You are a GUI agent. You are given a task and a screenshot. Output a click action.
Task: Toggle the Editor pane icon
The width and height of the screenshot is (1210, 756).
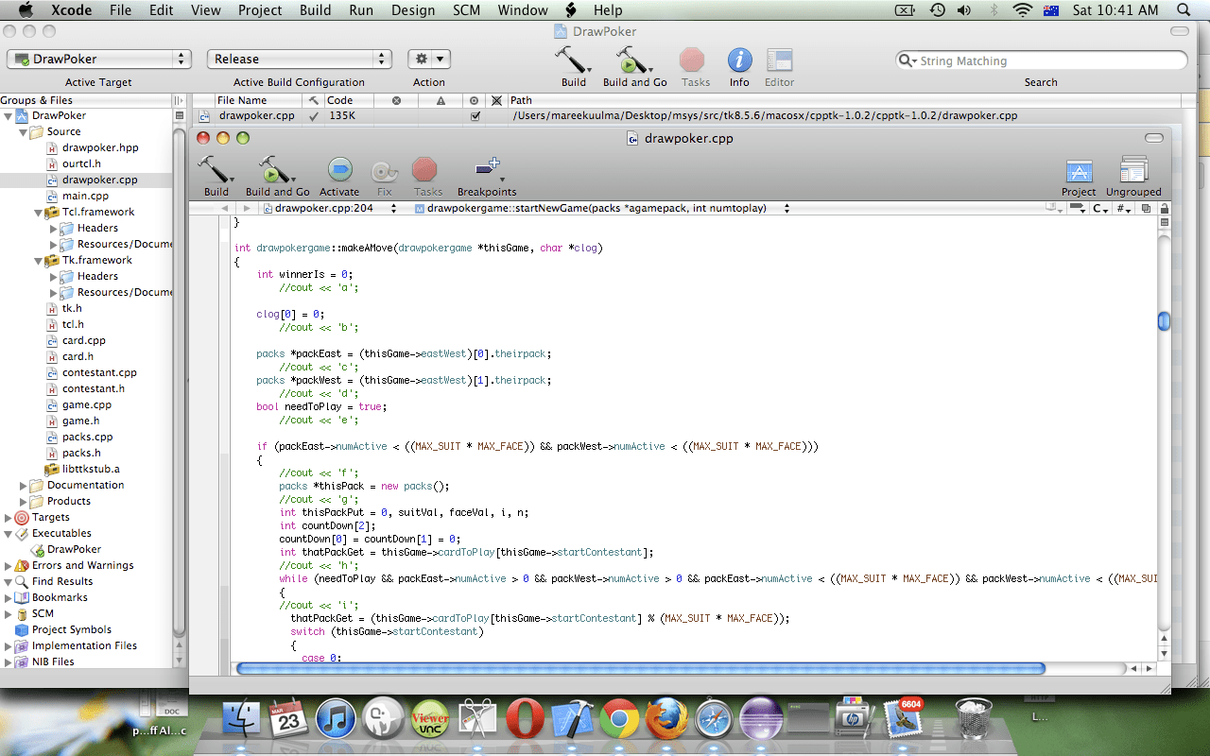pyautogui.click(x=779, y=60)
